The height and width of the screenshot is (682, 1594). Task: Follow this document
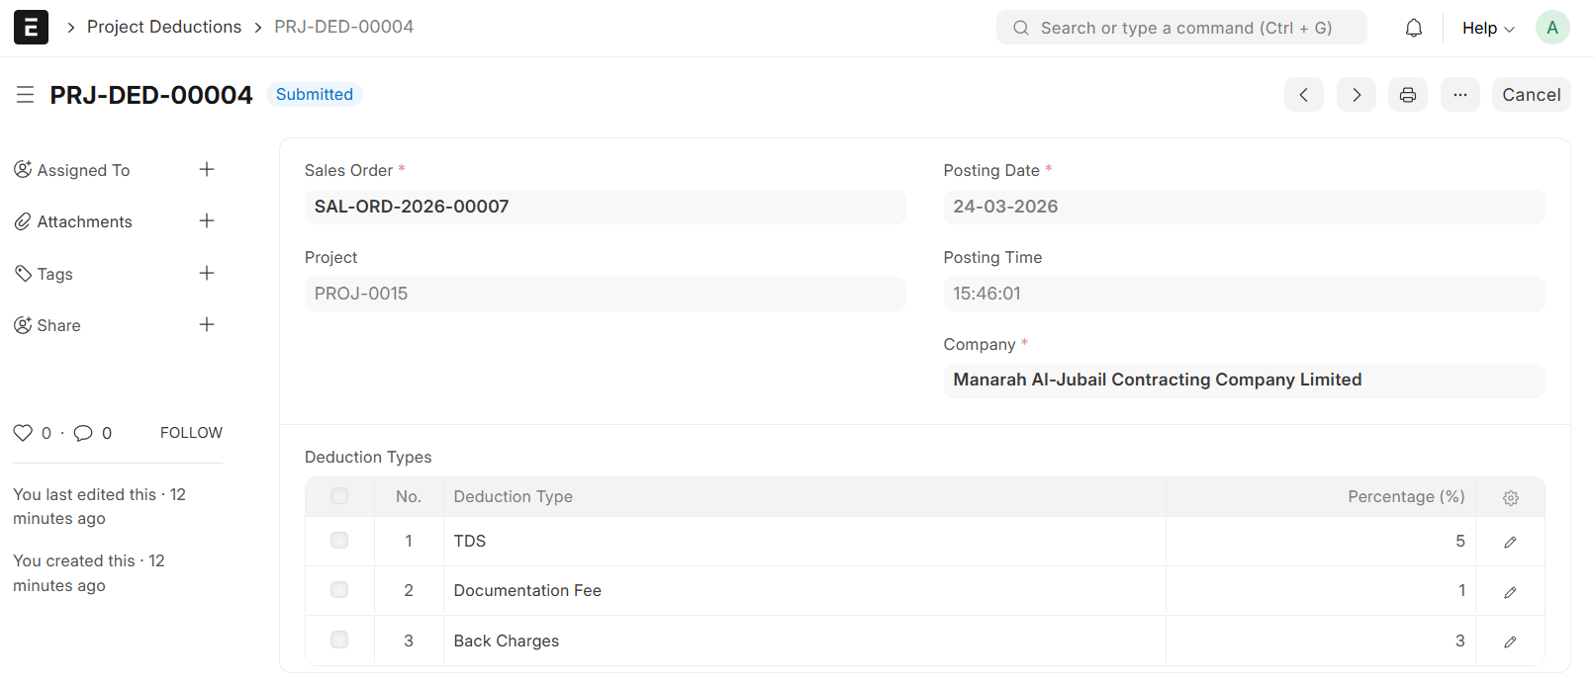(x=191, y=433)
